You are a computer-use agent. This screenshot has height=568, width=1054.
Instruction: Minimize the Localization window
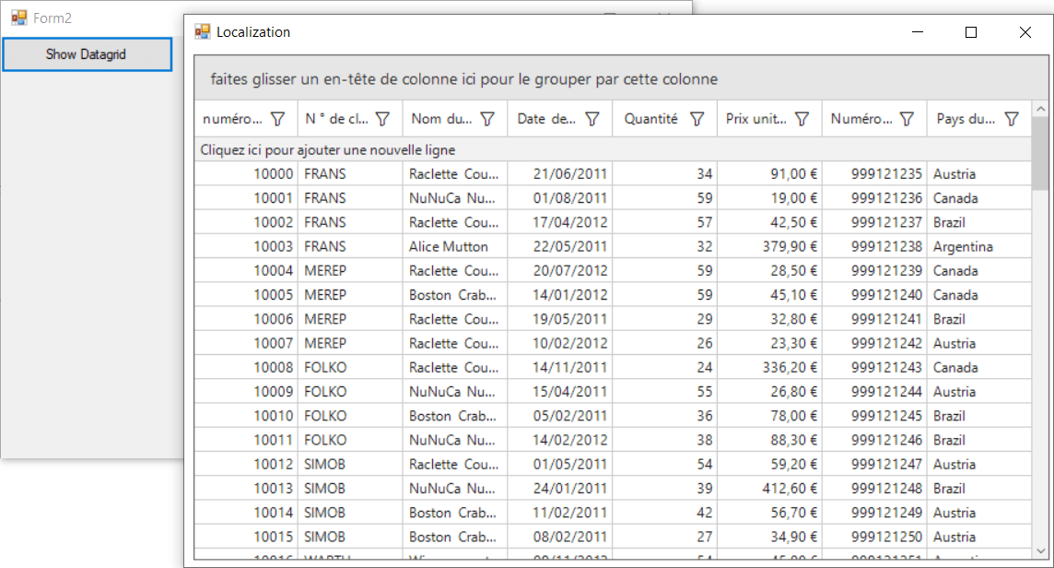point(918,31)
